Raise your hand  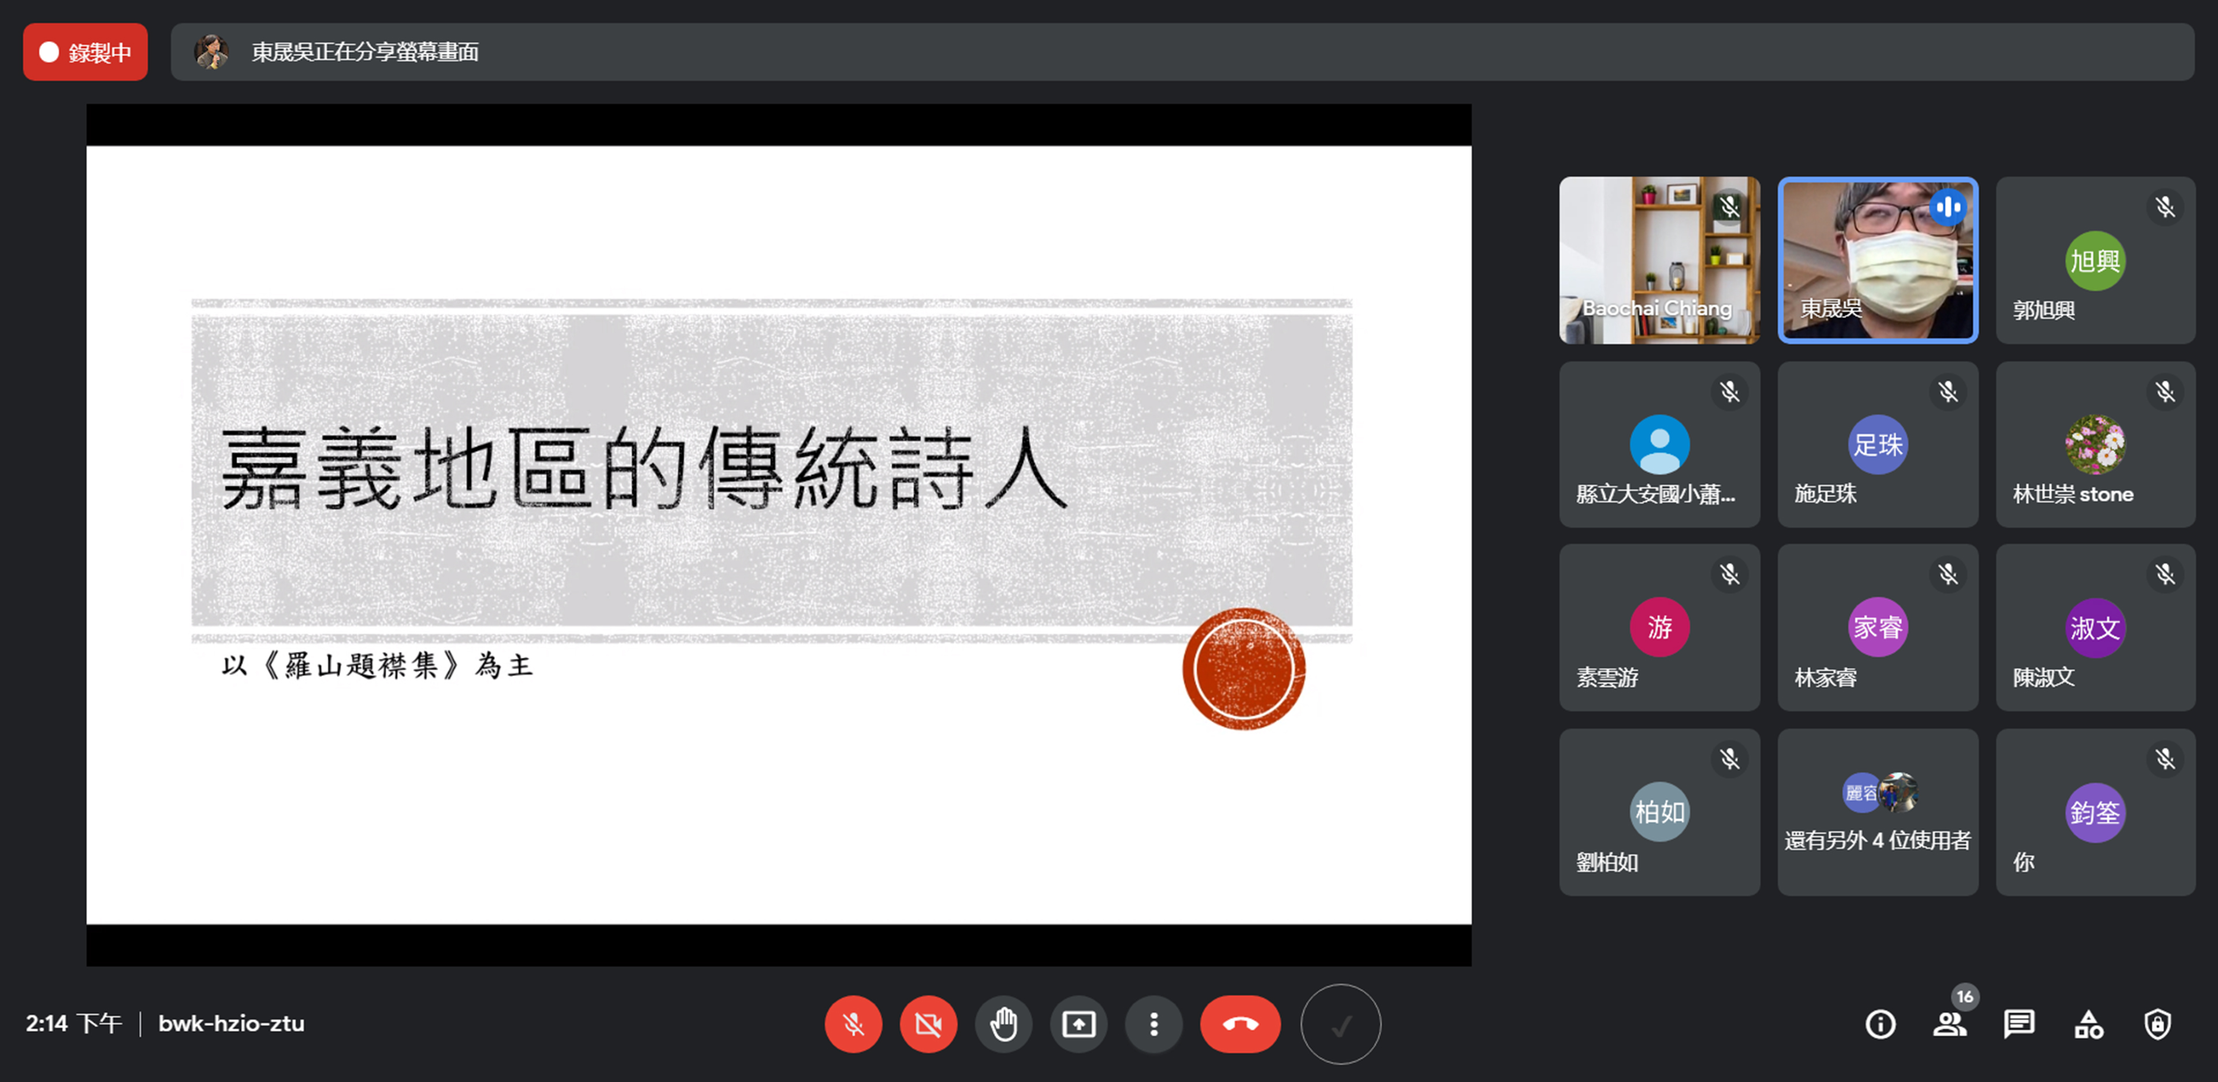coord(1003,1024)
